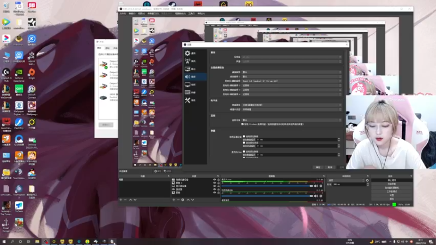
Task: Open the Origin desktop icon
Action: point(32,74)
